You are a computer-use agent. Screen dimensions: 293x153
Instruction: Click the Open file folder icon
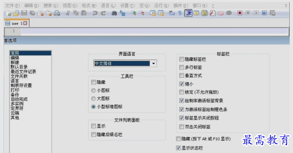click(16, 13)
